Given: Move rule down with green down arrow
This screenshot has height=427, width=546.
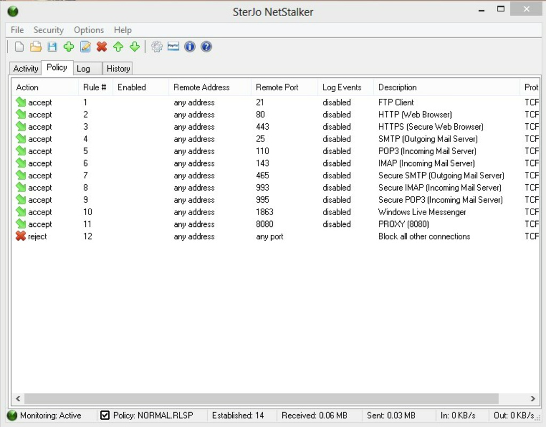Looking at the screenshot, I should (x=134, y=46).
